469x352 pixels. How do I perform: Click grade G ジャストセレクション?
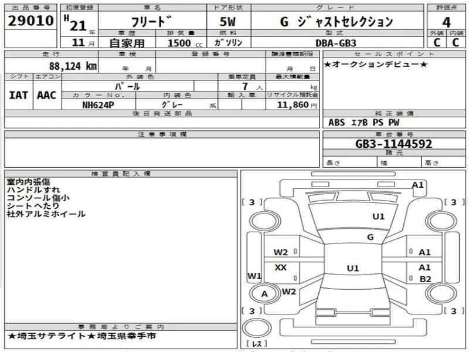[337, 22]
